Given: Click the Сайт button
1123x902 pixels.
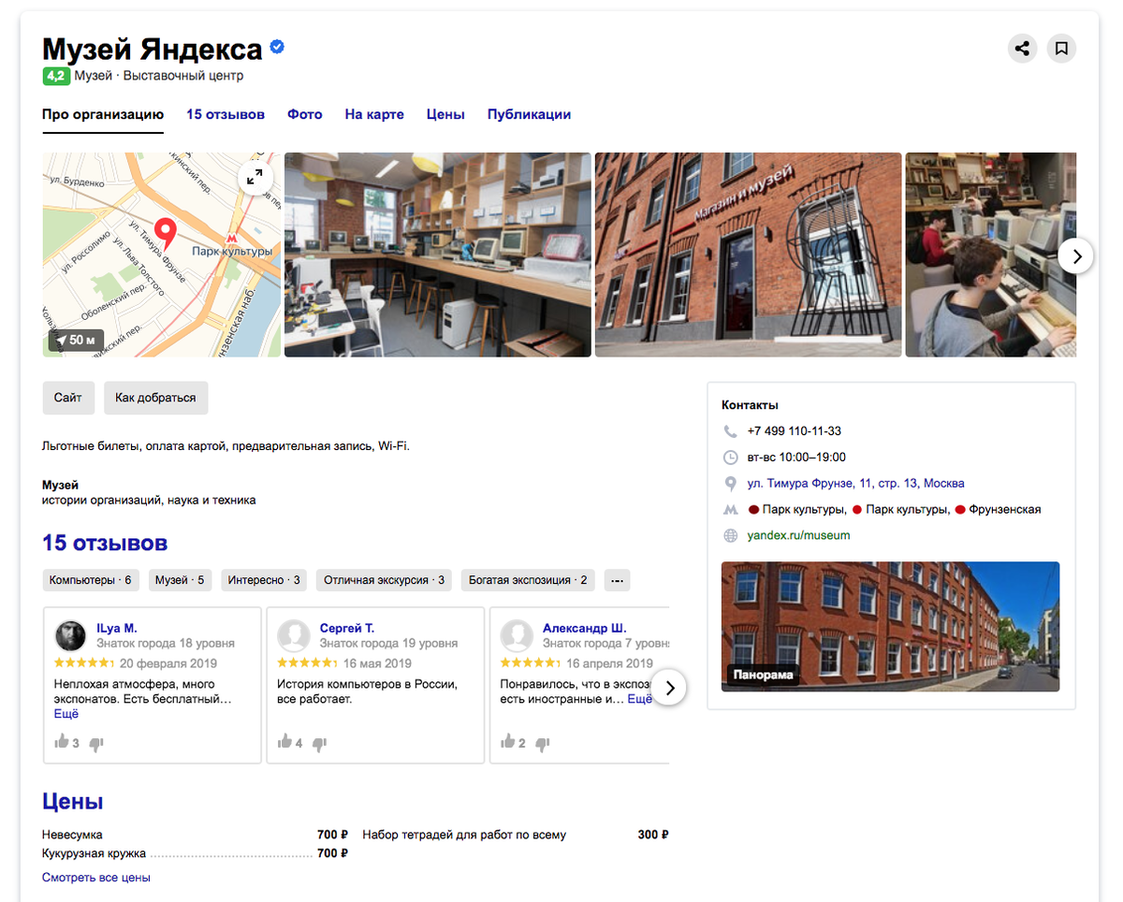Looking at the screenshot, I should (x=68, y=398).
